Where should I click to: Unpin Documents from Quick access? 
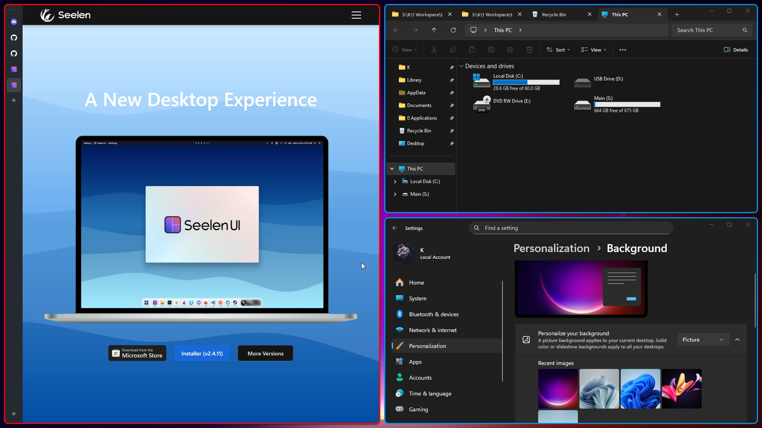pyautogui.click(x=452, y=105)
